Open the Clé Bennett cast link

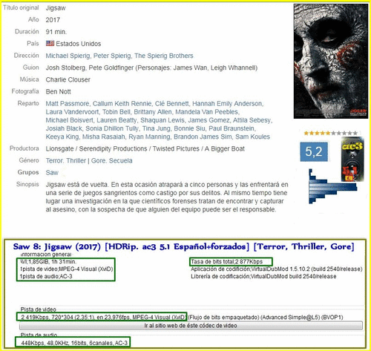pyautogui.click(x=172, y=104)
